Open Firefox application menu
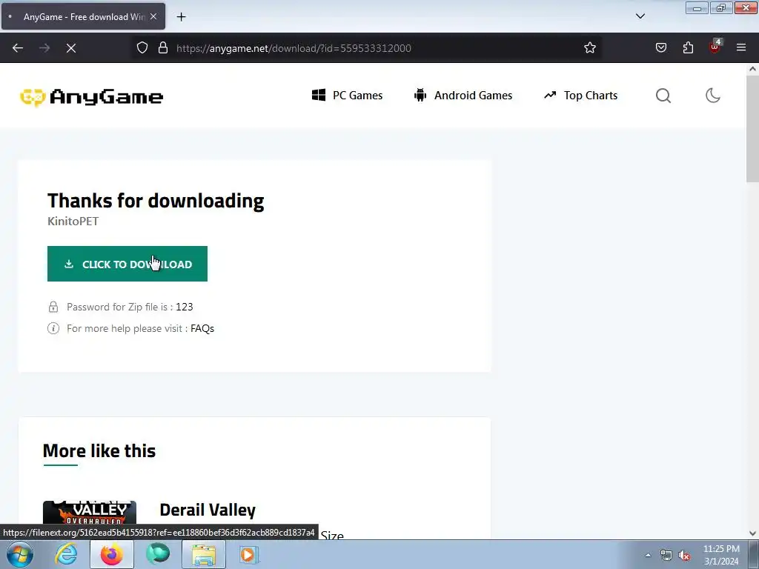759x569 pixels. pyautogui.click(x=741, y=48)
